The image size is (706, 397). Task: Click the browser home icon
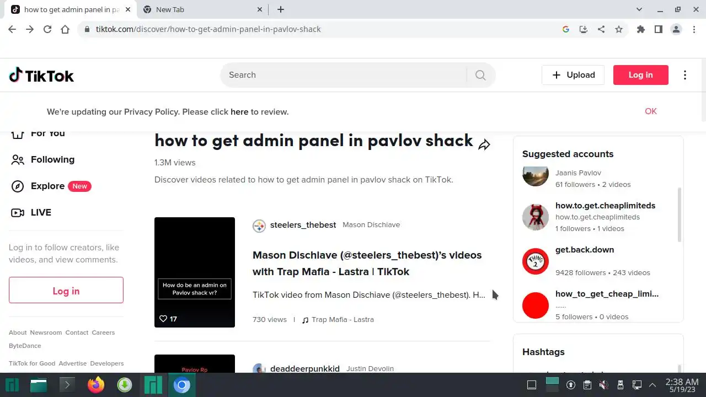tap(65, 29)
